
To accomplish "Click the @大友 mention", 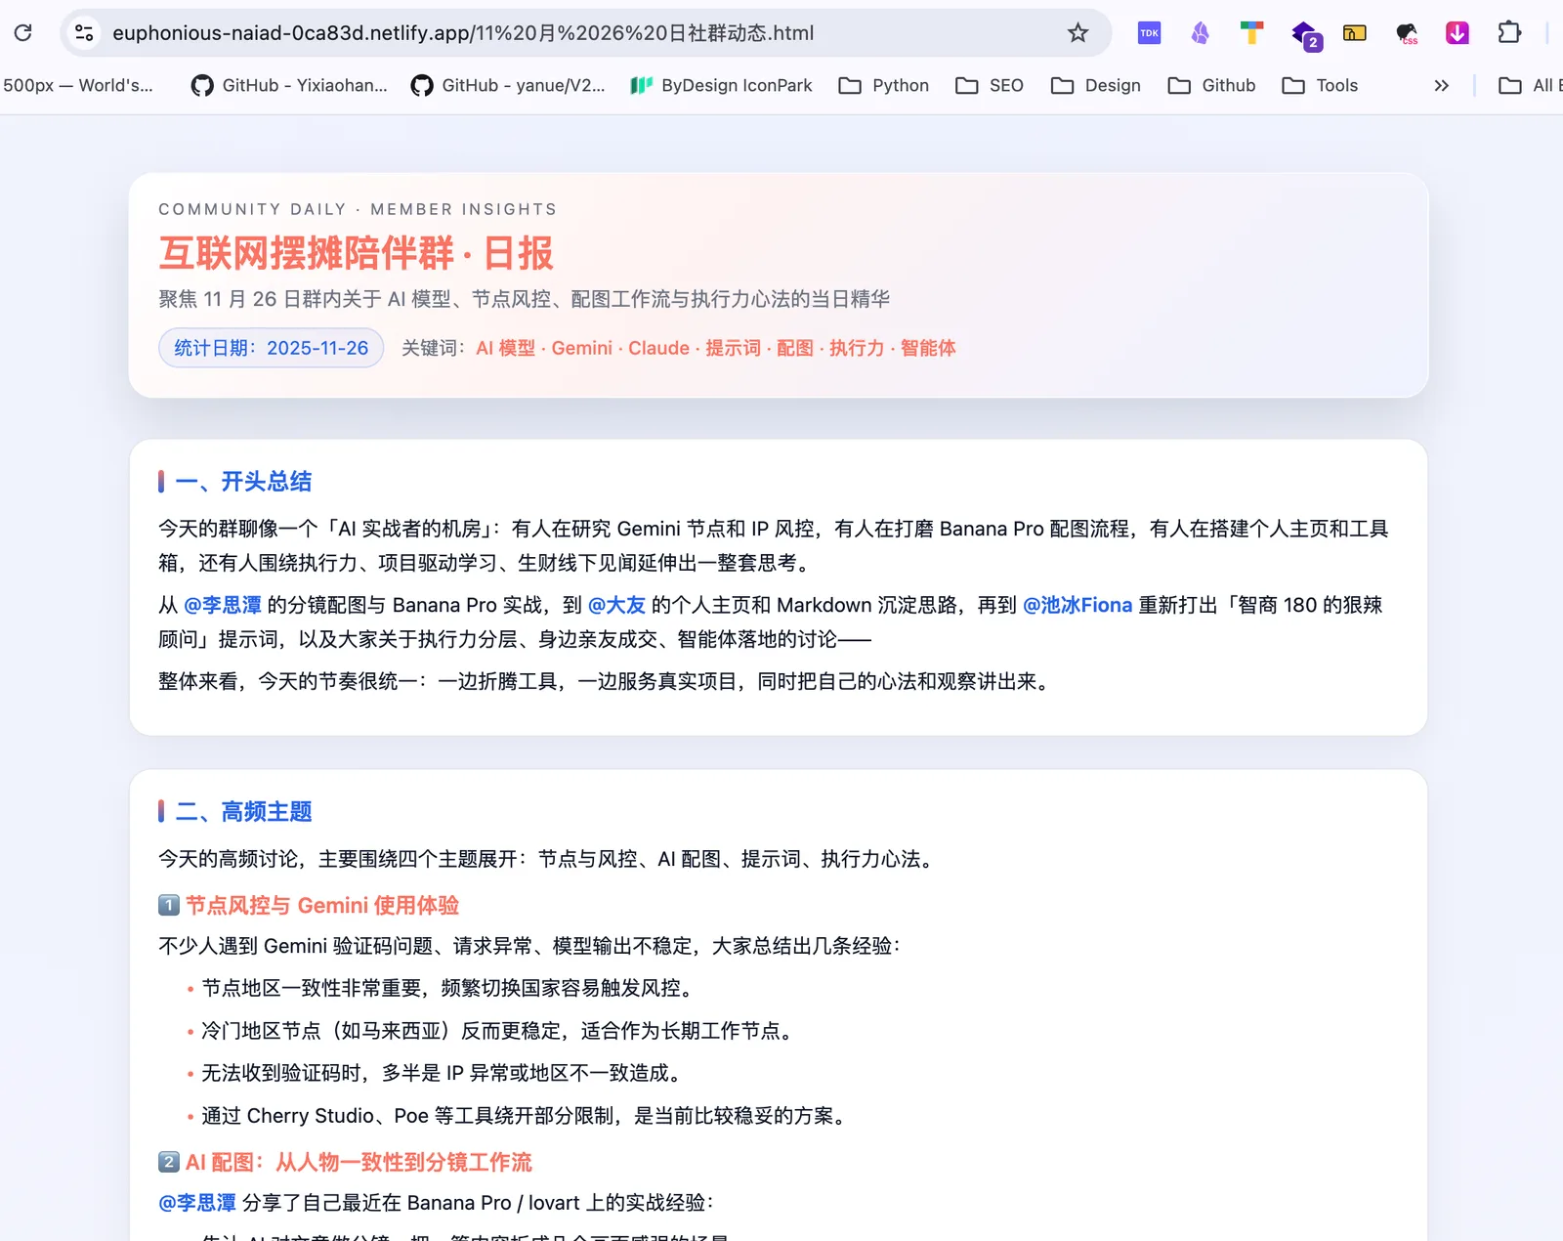I will (x=616, y=605).
